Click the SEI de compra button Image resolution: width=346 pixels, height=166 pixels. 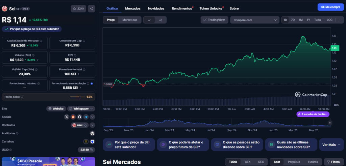point(330,7)
